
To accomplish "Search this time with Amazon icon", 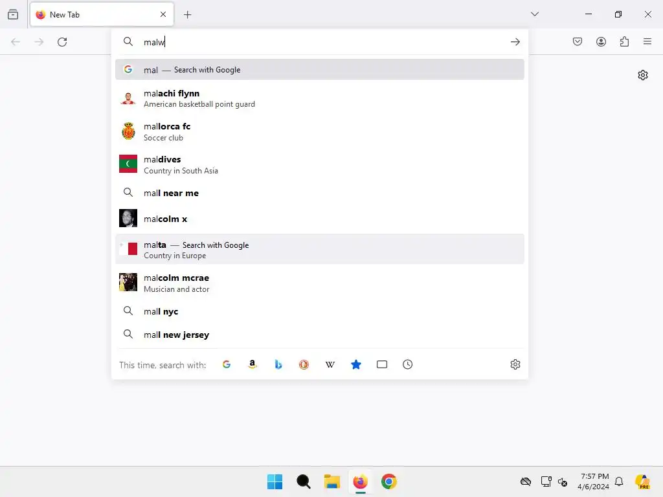I will (x=253, y=364).
